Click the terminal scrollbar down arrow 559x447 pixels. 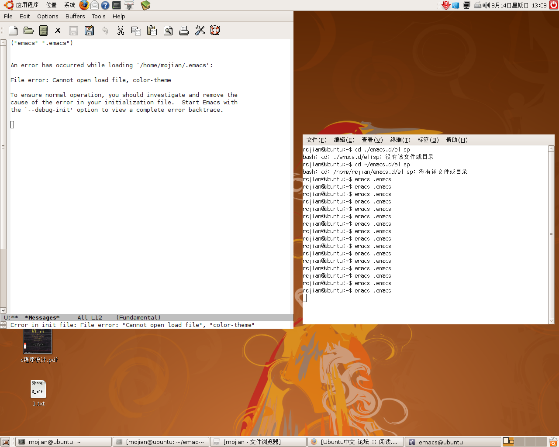[551, 321]
